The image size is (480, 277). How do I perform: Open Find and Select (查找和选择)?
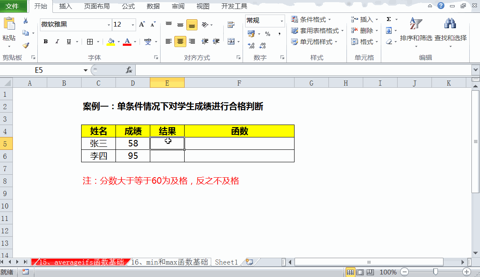click(x=451, y=33)
